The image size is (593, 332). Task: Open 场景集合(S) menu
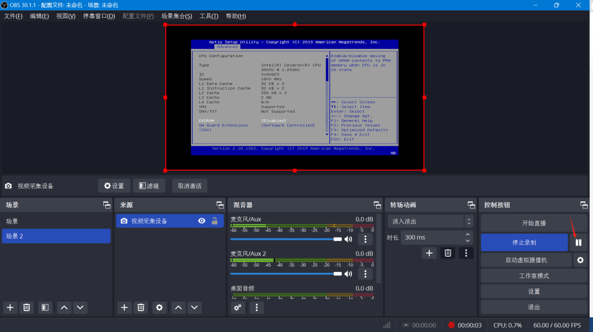tap(177, 16)
